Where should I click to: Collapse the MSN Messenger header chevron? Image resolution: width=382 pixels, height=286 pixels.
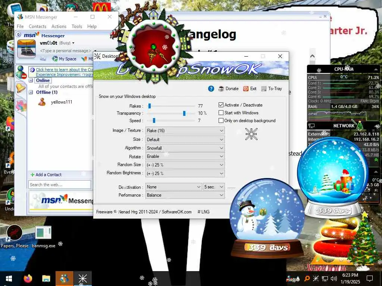[x=18, y=35]
